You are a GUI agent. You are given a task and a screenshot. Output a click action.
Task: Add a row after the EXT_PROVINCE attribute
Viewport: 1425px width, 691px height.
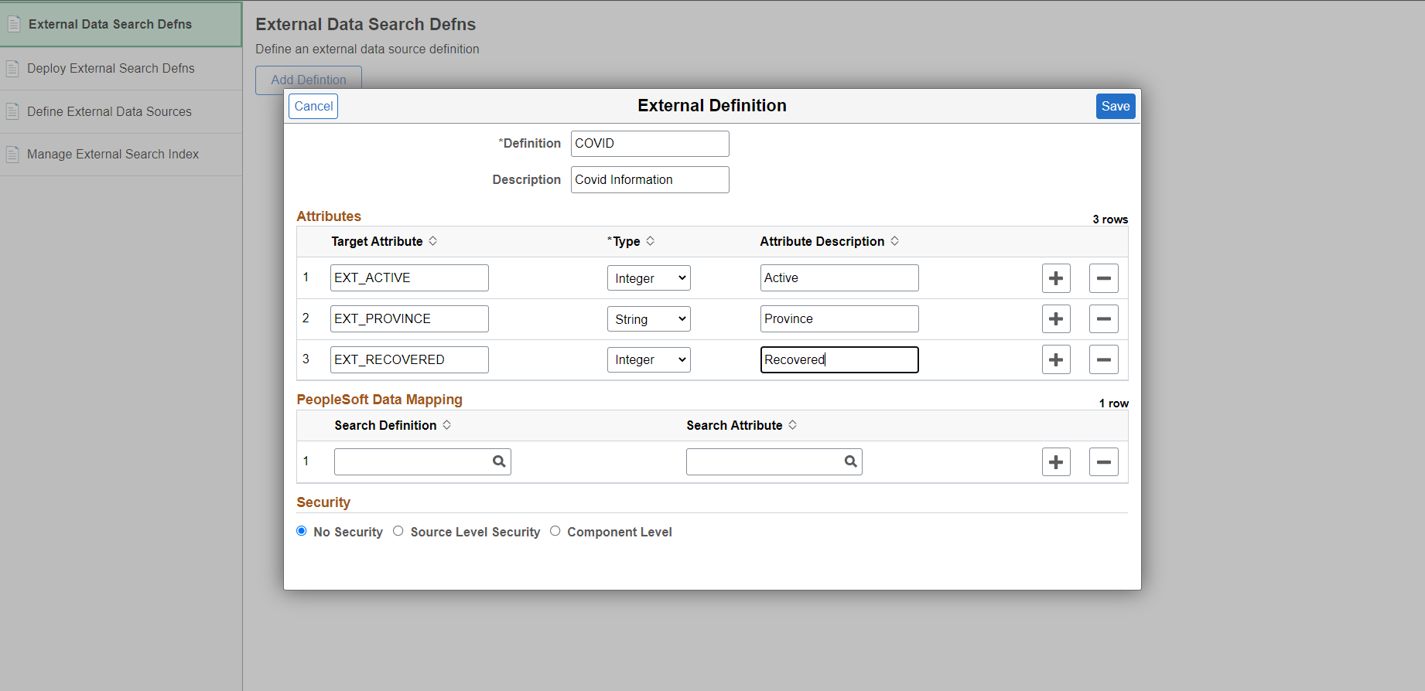tap(1056, 319)
